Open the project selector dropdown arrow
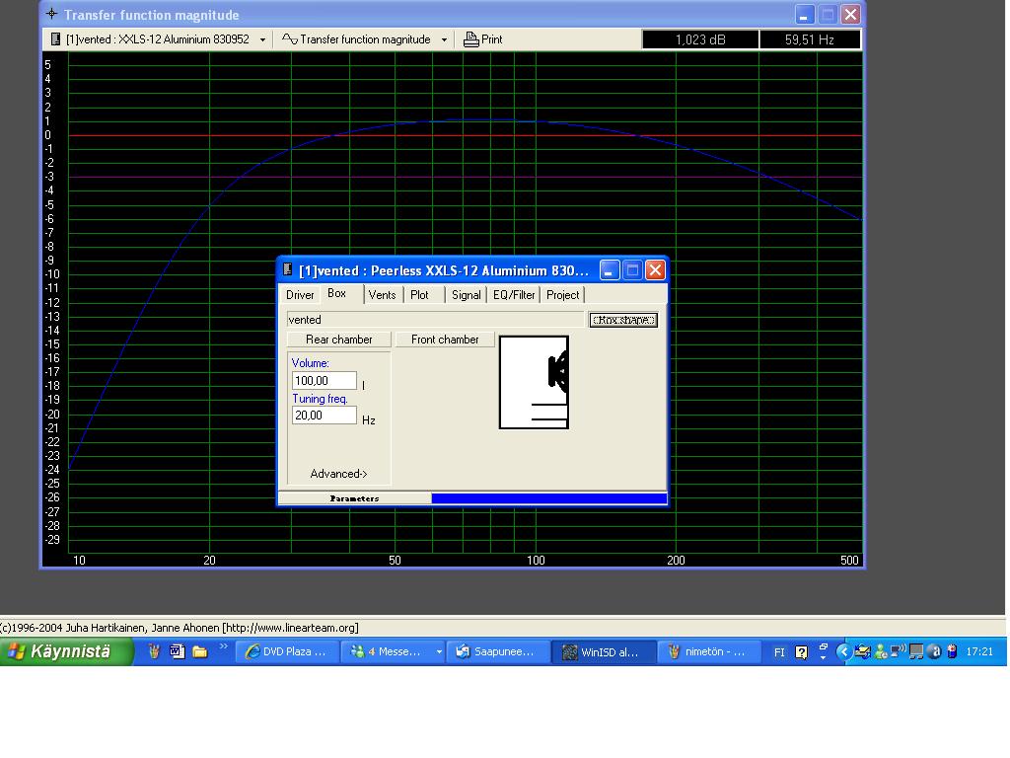 coord(262,39)
